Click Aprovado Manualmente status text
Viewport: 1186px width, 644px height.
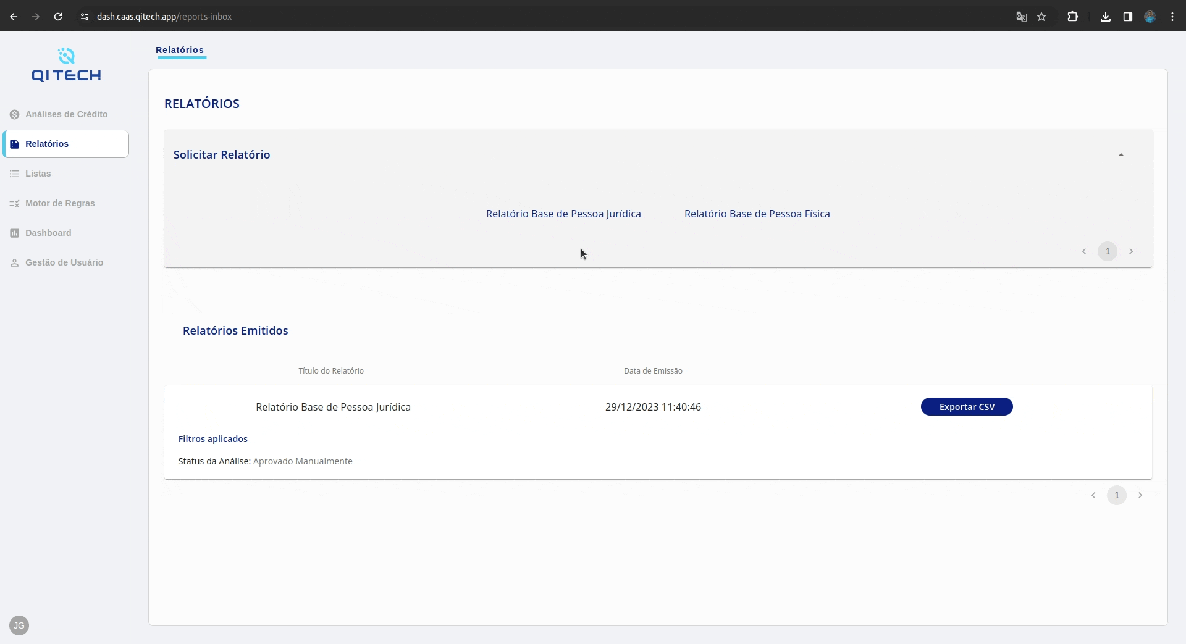click(x=303, y=461)
